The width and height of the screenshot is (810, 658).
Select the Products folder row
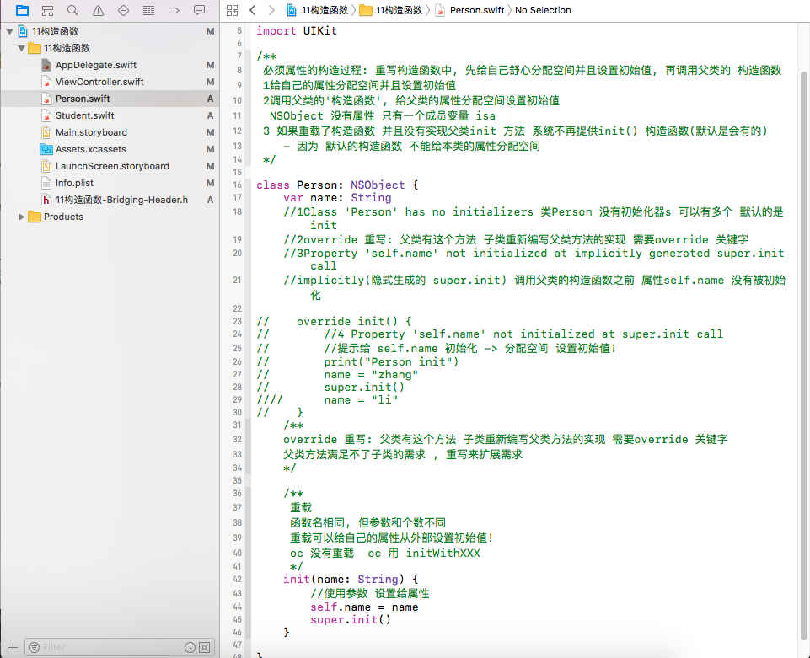110,217
